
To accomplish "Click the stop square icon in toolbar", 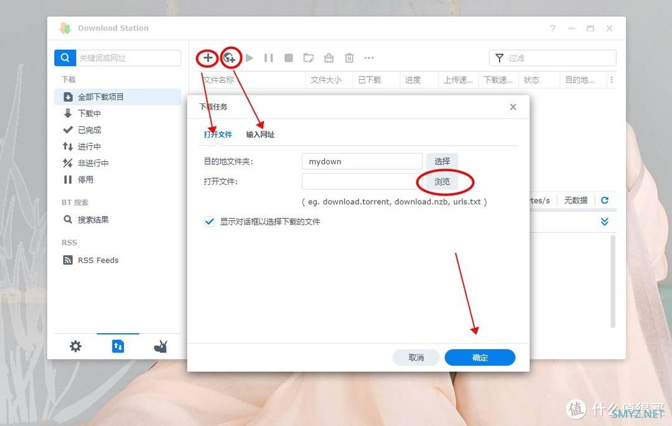I will click(289, 57).
